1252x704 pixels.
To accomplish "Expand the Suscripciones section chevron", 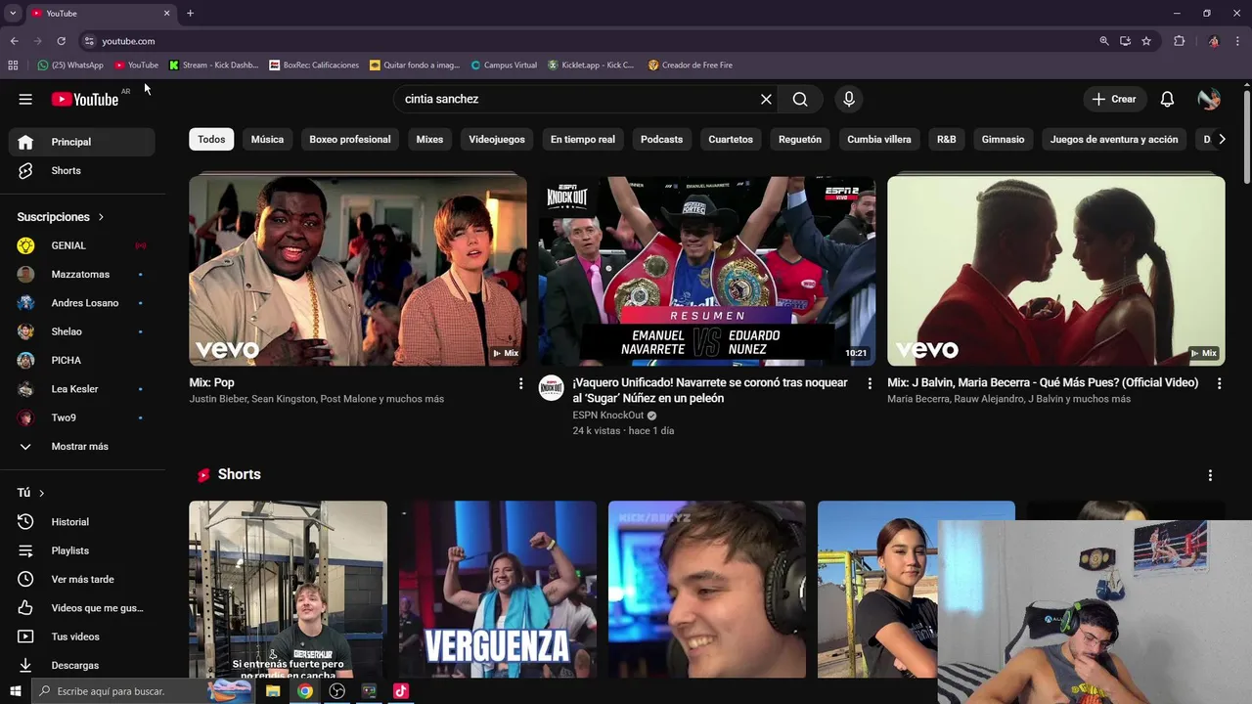I will click(x=101, y=217).
